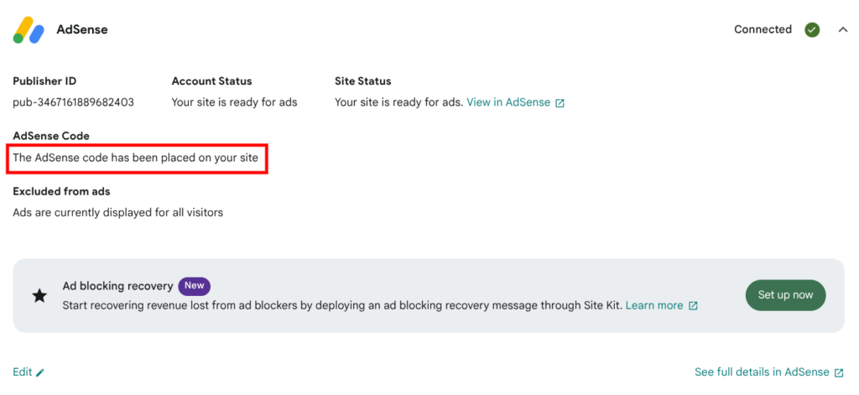859x395 pixels.
Task: Click external-link icon after See full details
Action: [x=839, y=372]
